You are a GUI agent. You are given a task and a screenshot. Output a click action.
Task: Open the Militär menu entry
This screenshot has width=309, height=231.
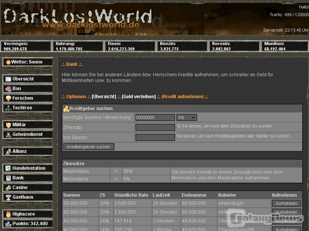[28, 125]
